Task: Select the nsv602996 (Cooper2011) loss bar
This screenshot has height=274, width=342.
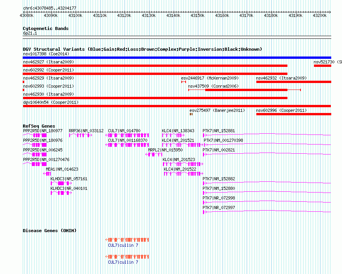Action: (x=294, y=114)
